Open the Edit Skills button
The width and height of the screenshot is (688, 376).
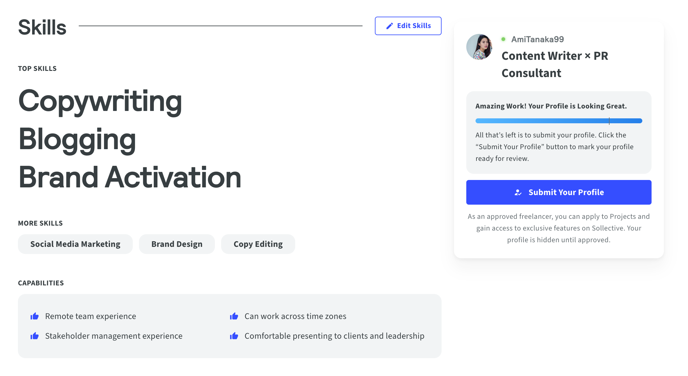(408, 26)
